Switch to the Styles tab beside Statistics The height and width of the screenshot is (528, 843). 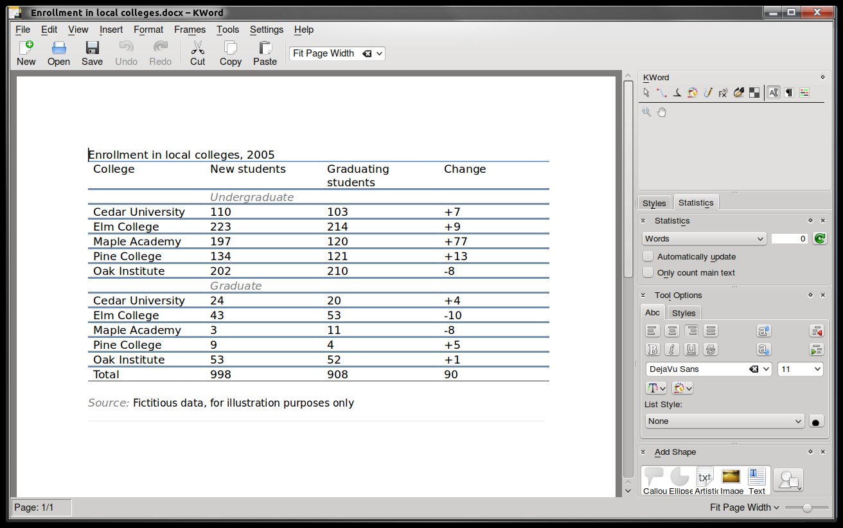[654, 203]
